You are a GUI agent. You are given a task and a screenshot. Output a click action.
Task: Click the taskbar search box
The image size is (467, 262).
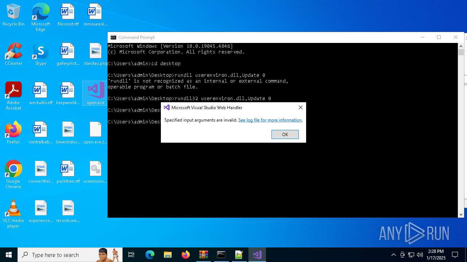click(70, 255)
